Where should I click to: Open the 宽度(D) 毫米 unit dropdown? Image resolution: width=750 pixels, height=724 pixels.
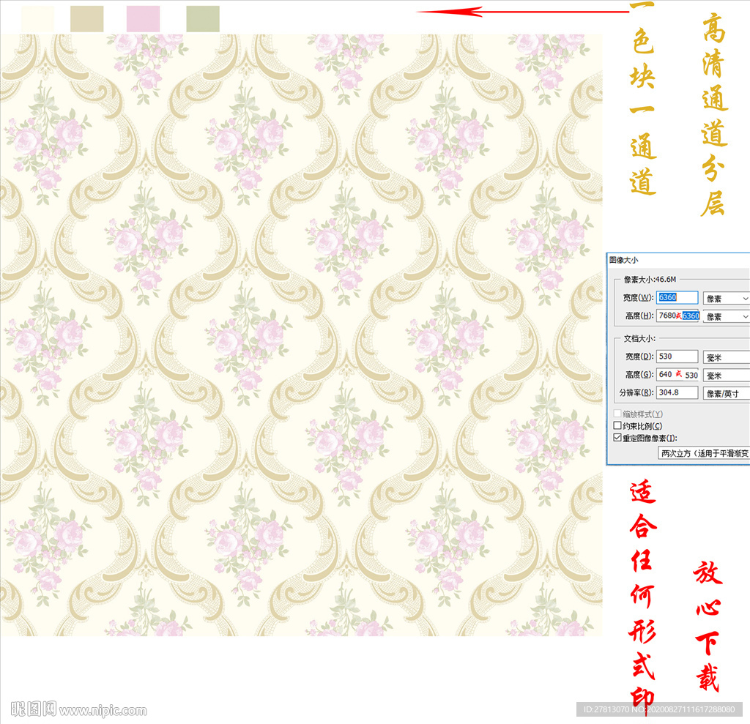click(727, 357)
